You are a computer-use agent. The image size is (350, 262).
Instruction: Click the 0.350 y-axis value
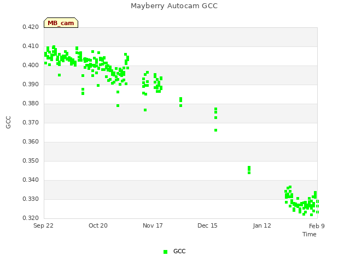[31, 160]
